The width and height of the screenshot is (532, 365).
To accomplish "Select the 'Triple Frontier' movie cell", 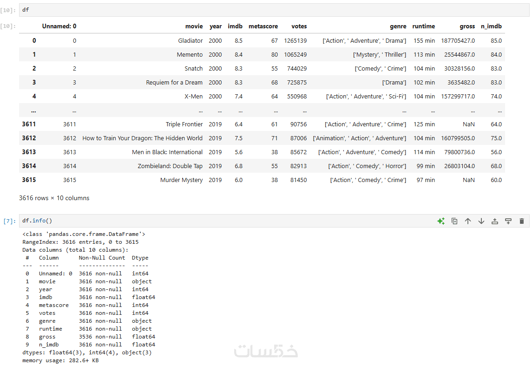I will [x=184, y=124].
